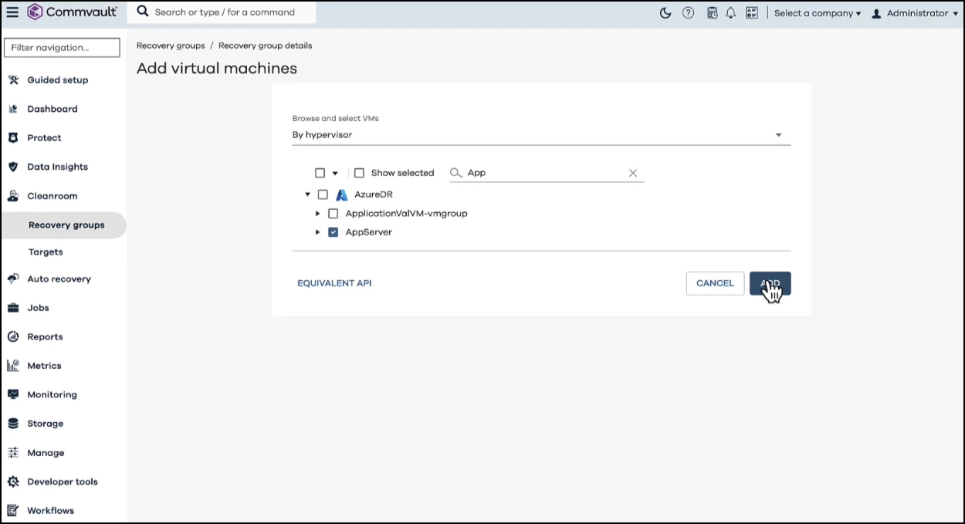Click the hamburger menu icon
Viewport: 965px width, 524px height.
[12, 12]
